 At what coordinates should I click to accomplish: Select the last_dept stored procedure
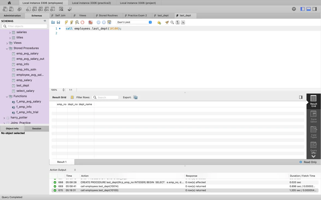click(23, 86)
